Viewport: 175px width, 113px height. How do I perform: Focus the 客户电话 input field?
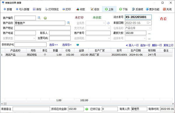coord(25,33)
